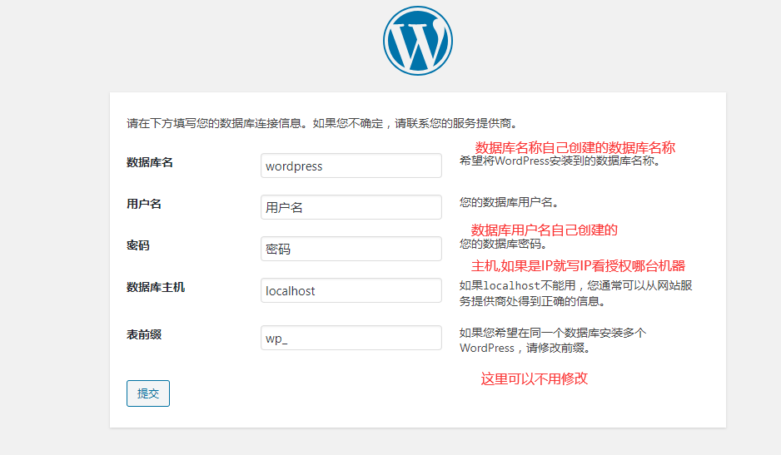Click the description starting 如果您希望在同一个数据库
Viewport: 781px width, 455px height.
click(553, 340)
